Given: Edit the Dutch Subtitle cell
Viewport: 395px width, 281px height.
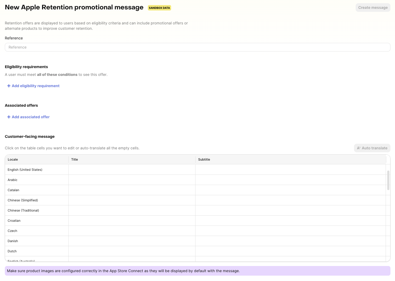Looking at the screenshot, I should 290,251.
